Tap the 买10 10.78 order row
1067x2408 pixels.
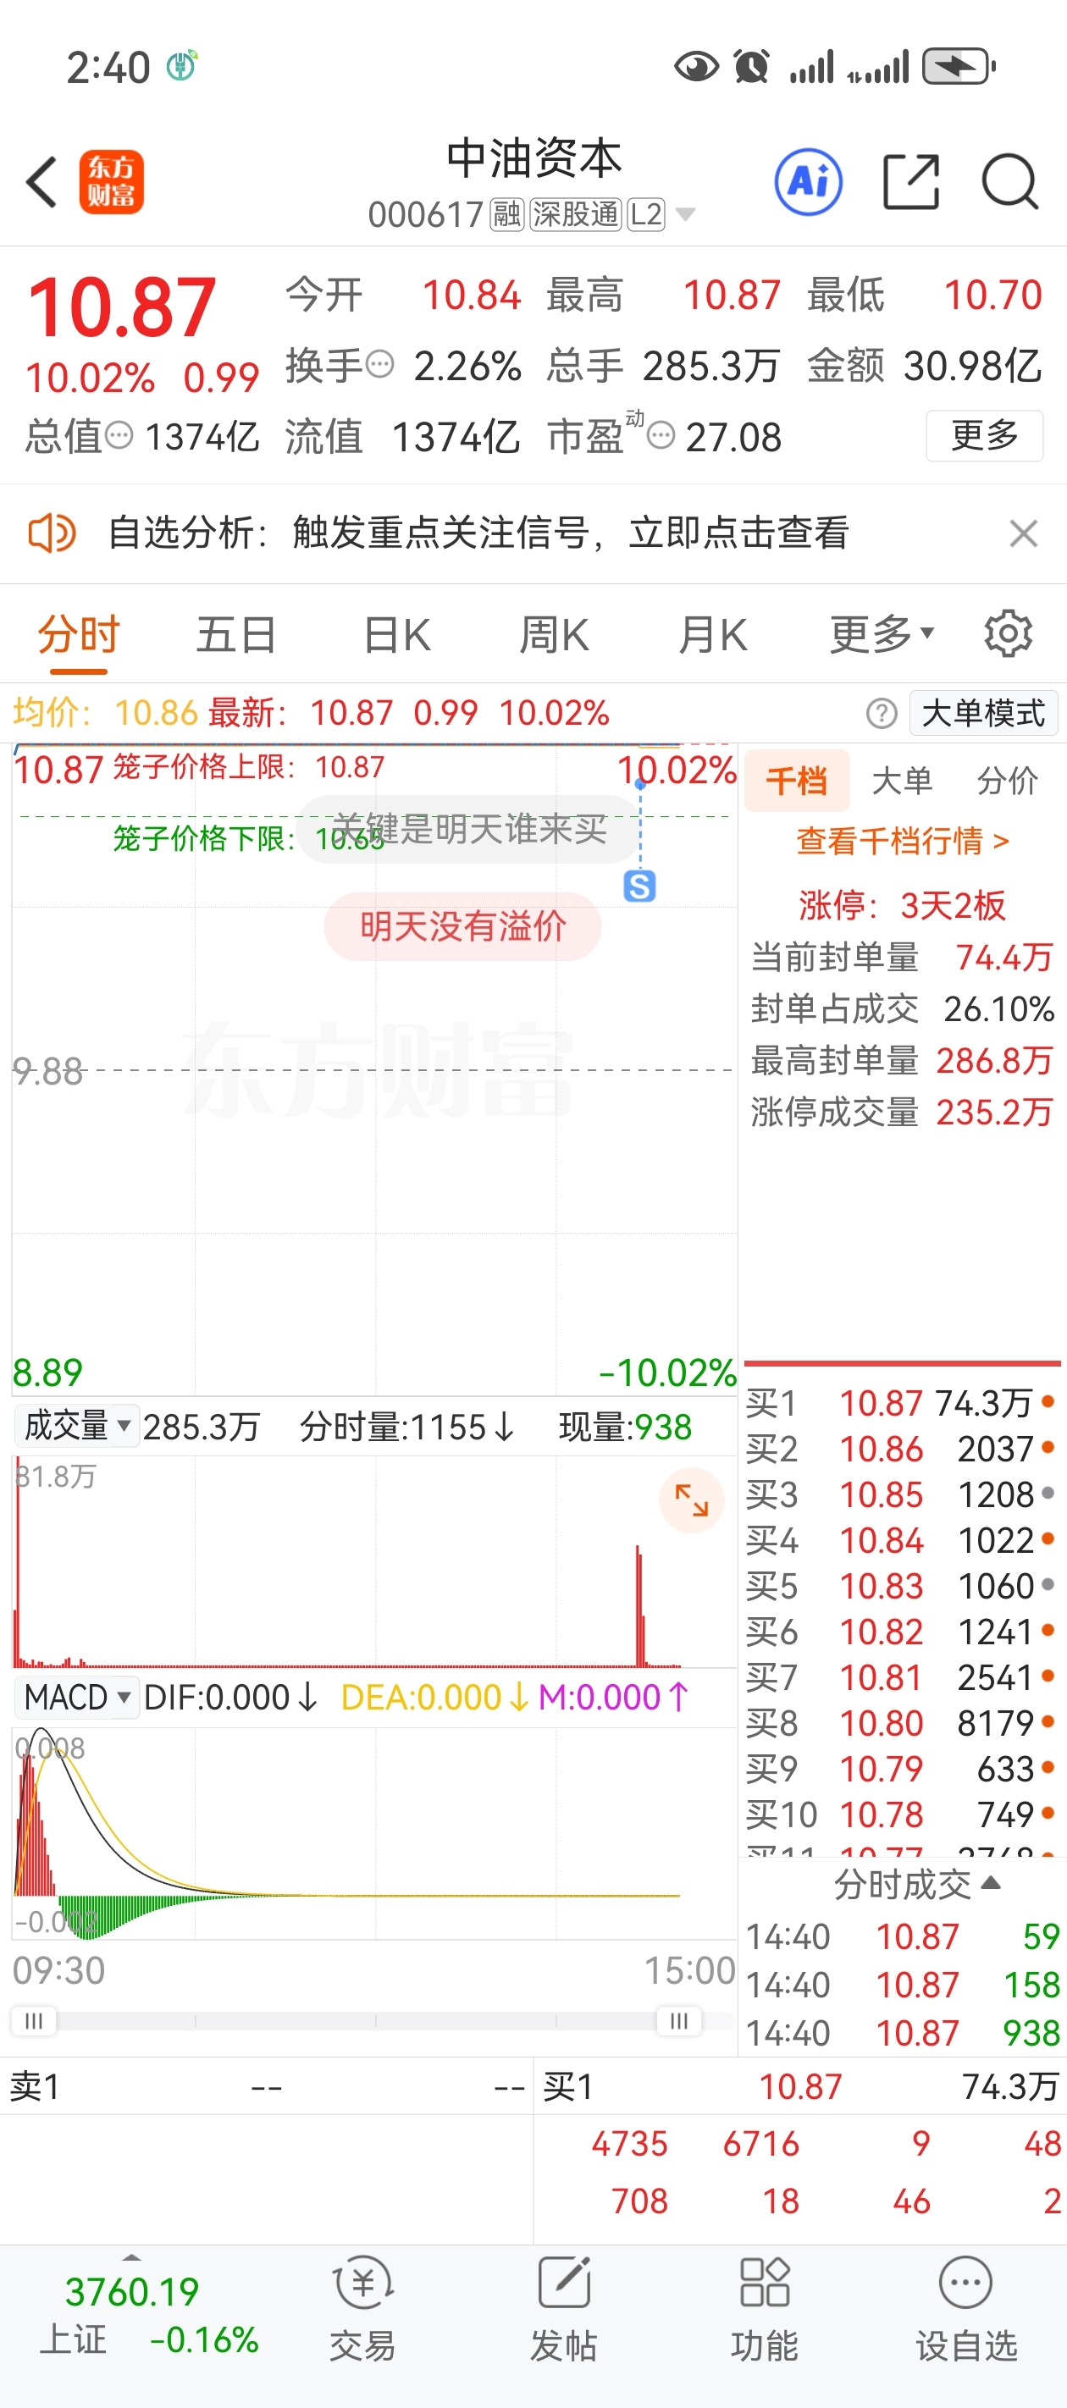(x=902, y=1814)
